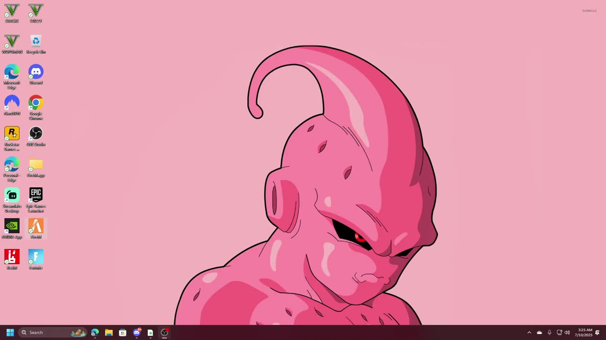
Task: Switch to OBS Studio in the taskbar
Action: [164, 332]
